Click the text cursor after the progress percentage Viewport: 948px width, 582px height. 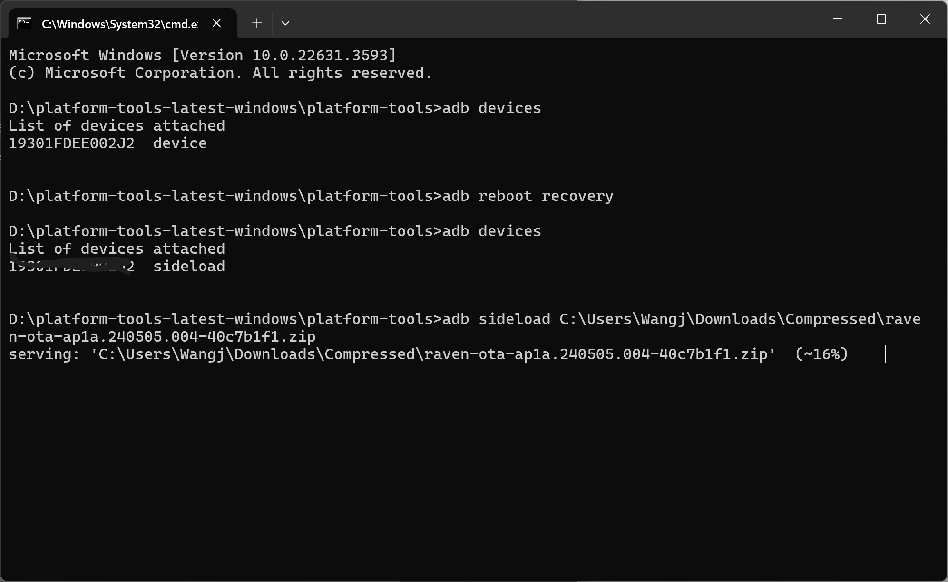pos(885,354)
